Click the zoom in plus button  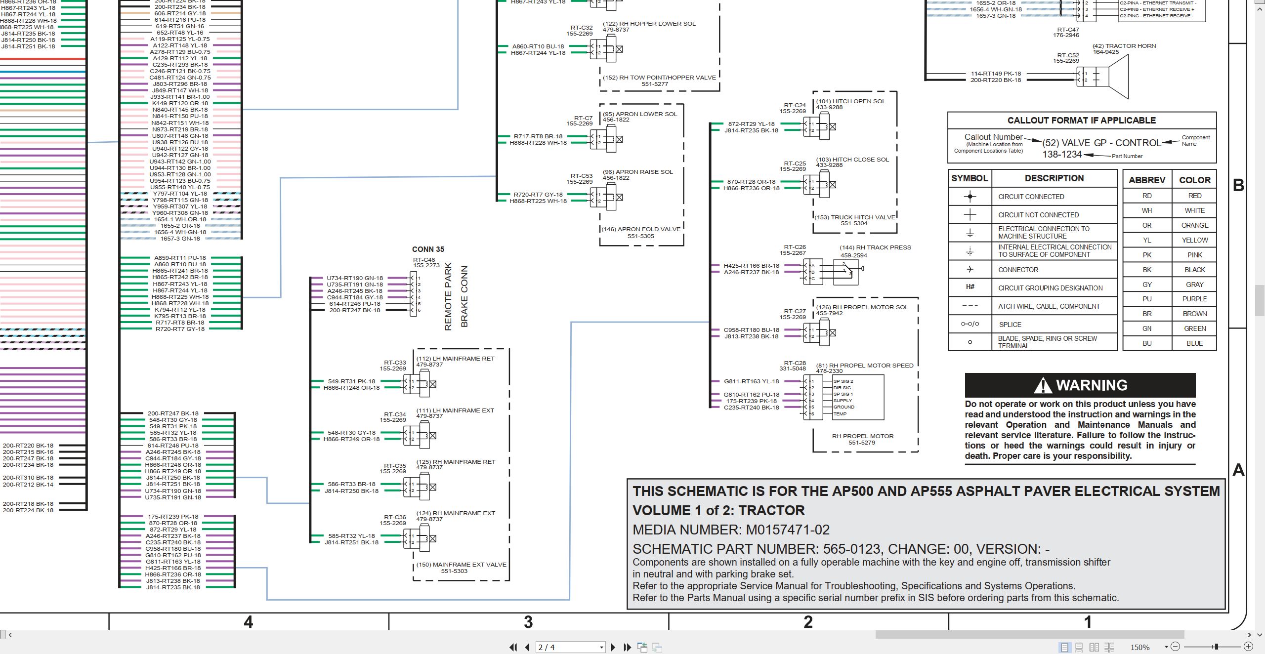click(1248, 647)
